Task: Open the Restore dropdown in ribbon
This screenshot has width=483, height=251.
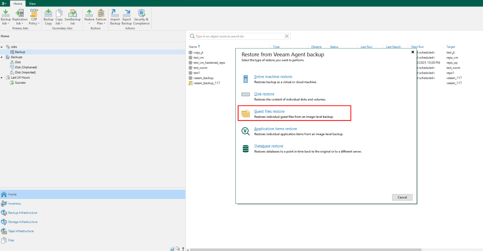Action: coord(89,17)
